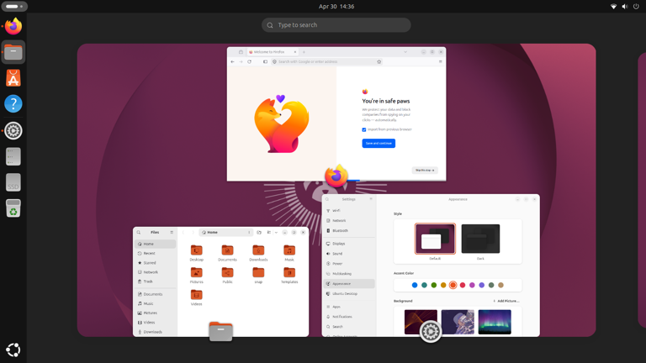
Task: Open the snap folder in Files
Action: tap(258, 275)
